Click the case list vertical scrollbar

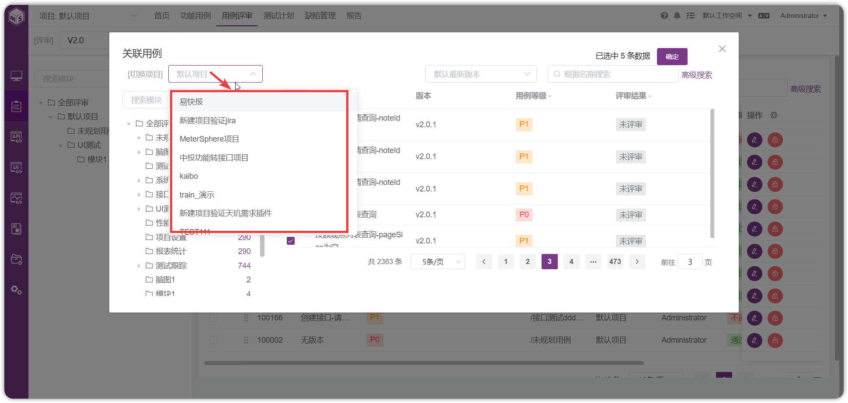pos(712,174)
